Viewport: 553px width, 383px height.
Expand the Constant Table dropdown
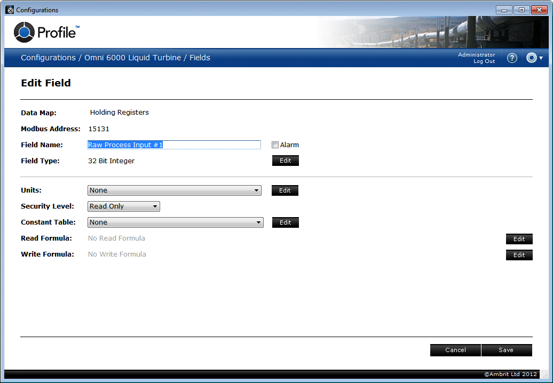pos(175,222)
